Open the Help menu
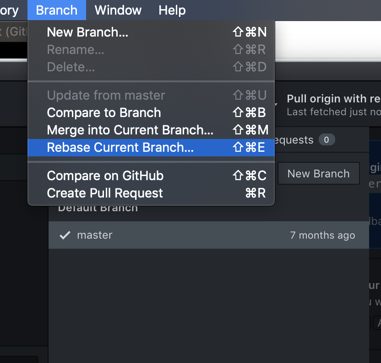381x363 pixels. click(172, 10)
